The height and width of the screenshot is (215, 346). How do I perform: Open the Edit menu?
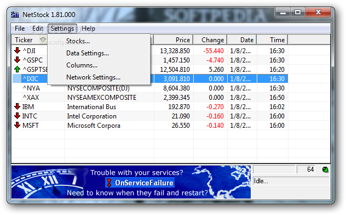click(x=38, y=29)
